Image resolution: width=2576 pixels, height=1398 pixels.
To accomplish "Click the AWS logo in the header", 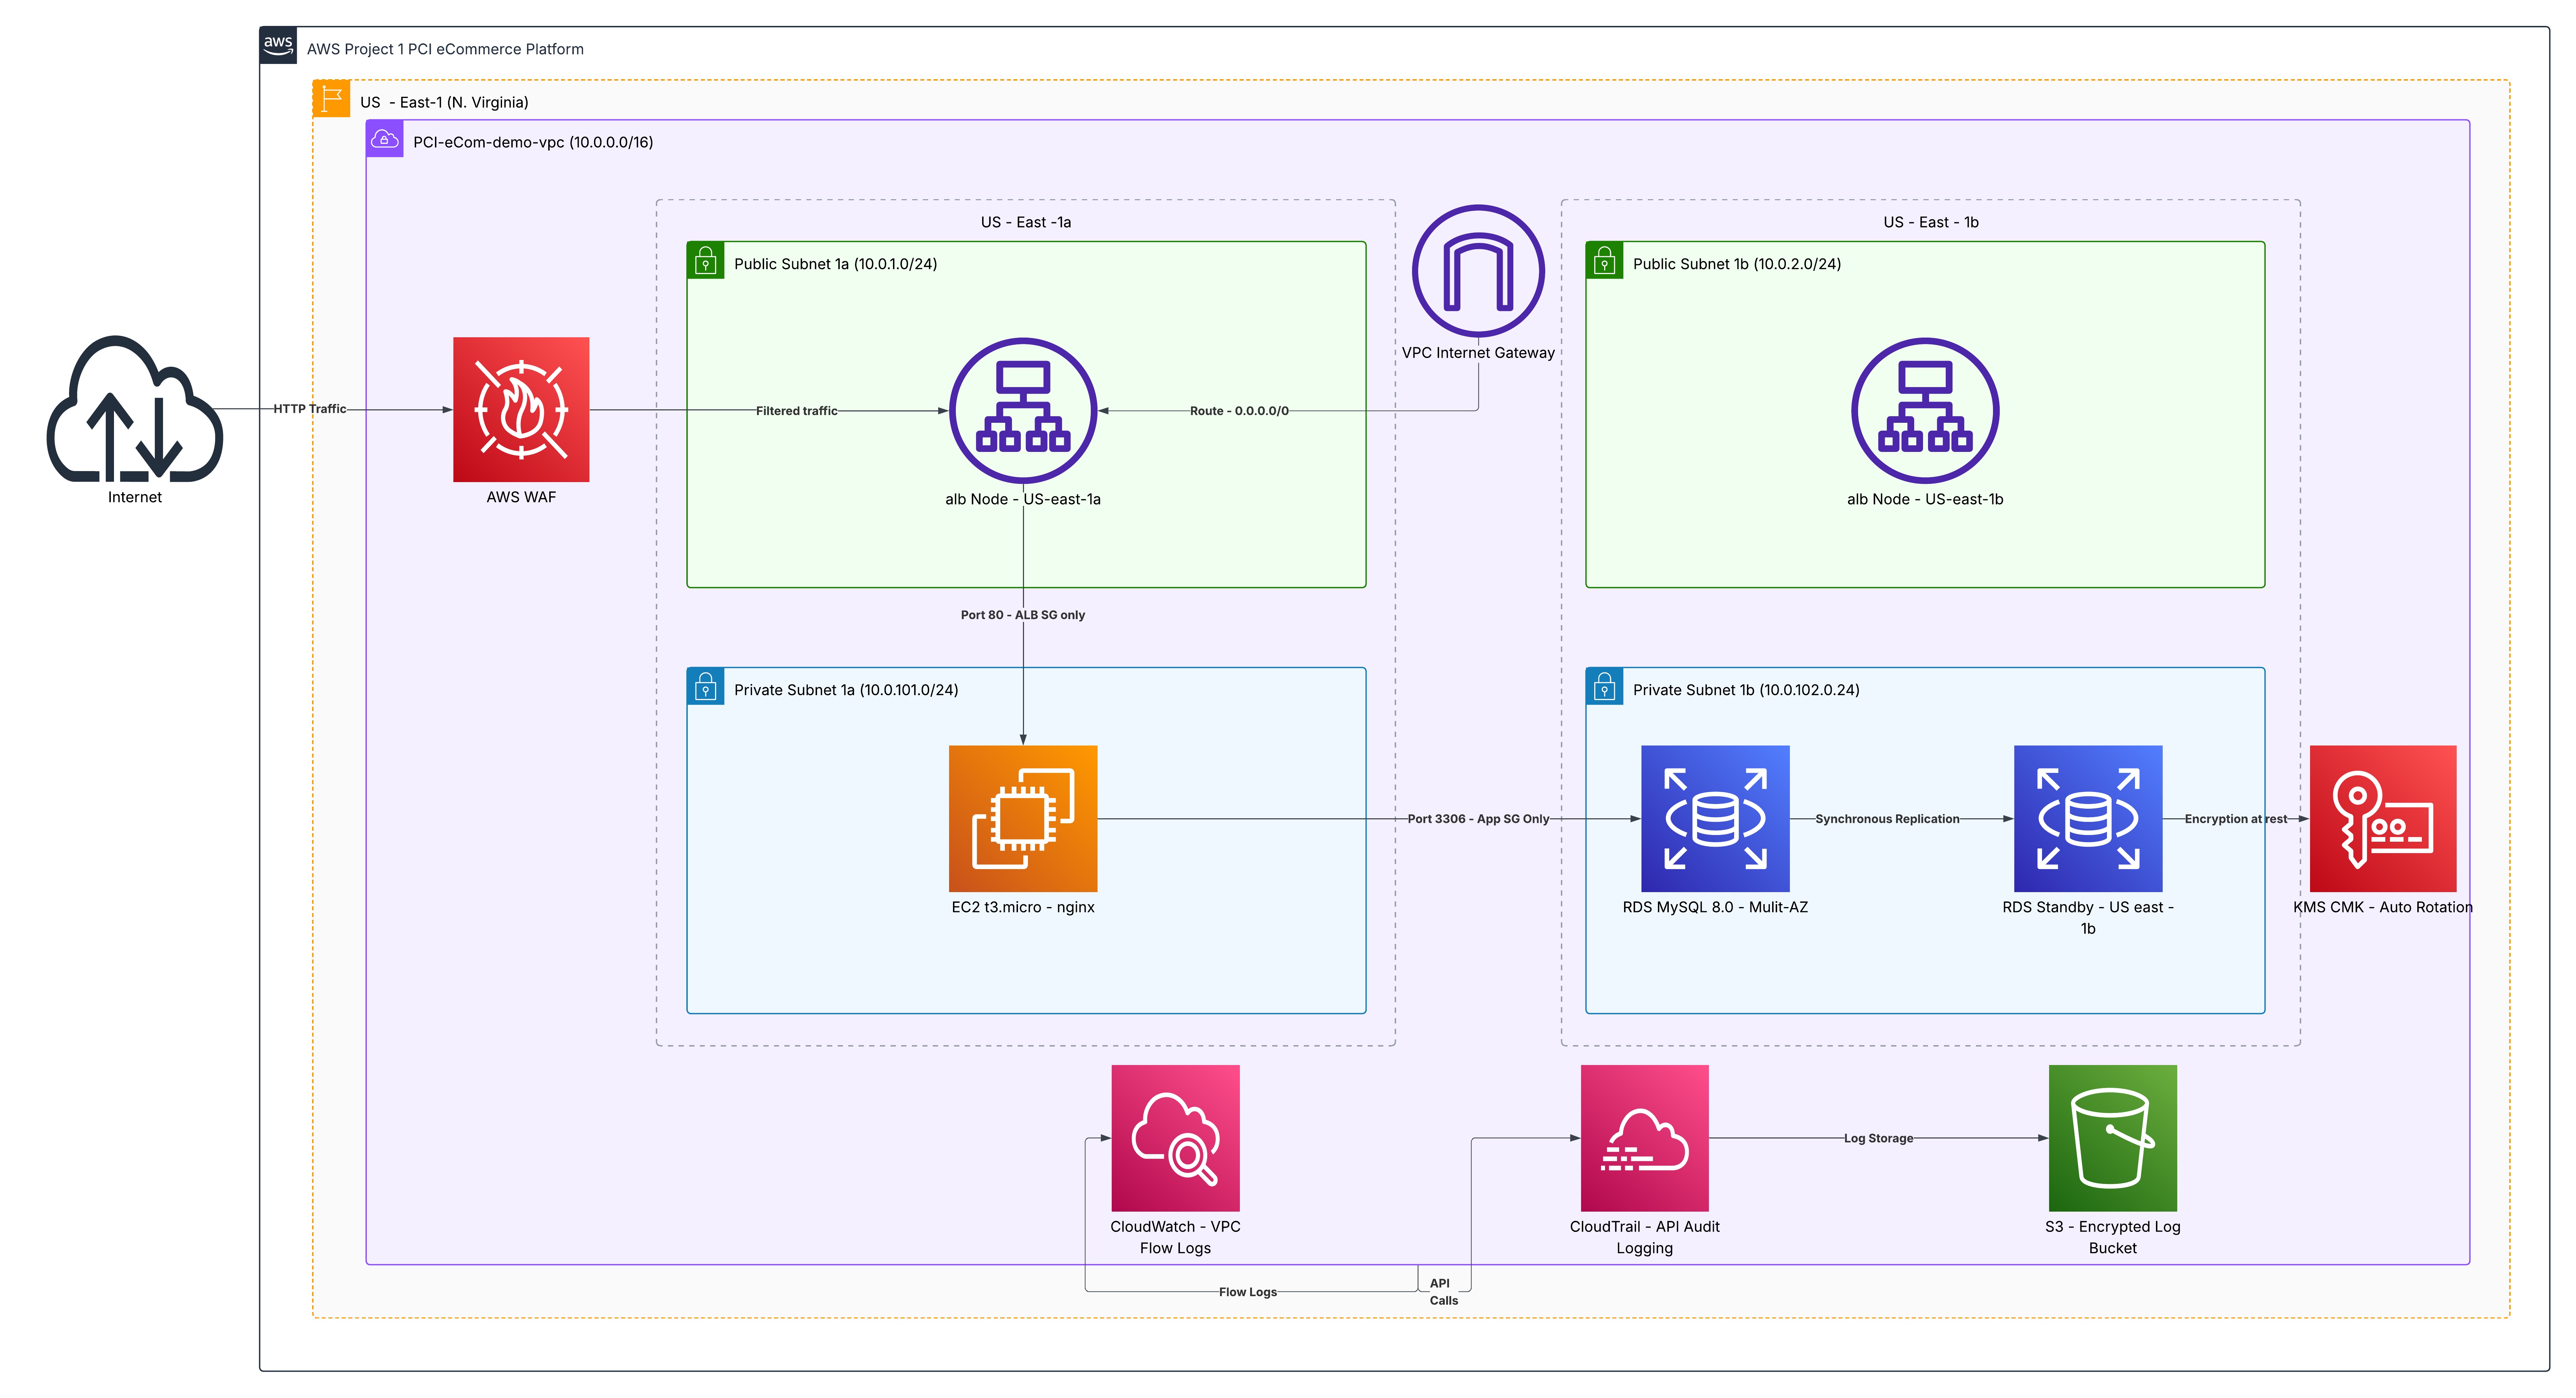I will tap(278, 45).
